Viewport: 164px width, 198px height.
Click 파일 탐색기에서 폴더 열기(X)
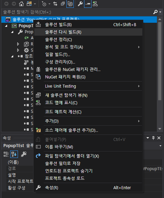click(88, 156)
